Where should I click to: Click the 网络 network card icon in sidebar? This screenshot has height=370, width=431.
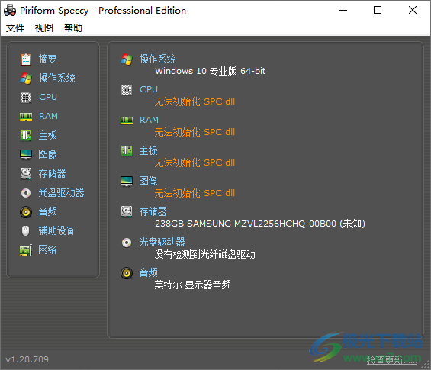(26, 250)
